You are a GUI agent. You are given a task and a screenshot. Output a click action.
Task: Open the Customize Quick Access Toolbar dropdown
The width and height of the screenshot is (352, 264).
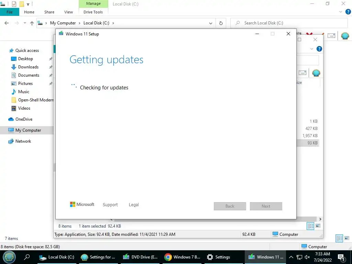[28, 4]
